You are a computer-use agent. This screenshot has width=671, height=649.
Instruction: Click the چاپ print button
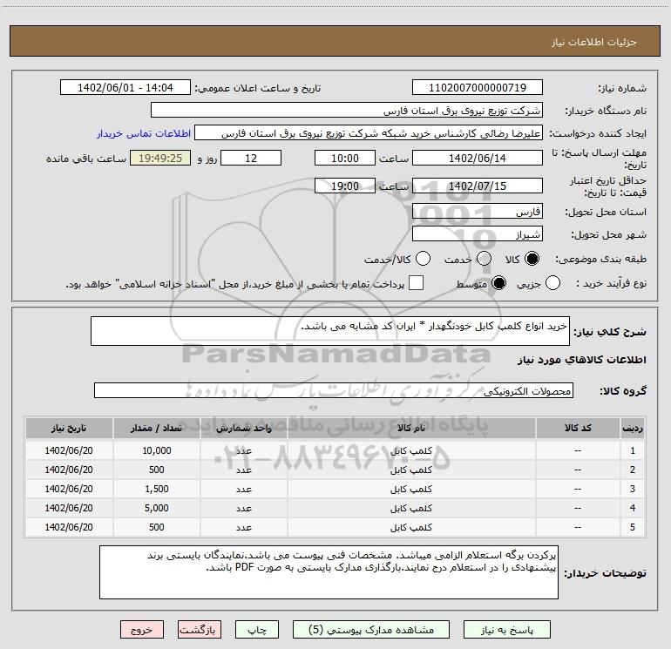pos(257,630)
